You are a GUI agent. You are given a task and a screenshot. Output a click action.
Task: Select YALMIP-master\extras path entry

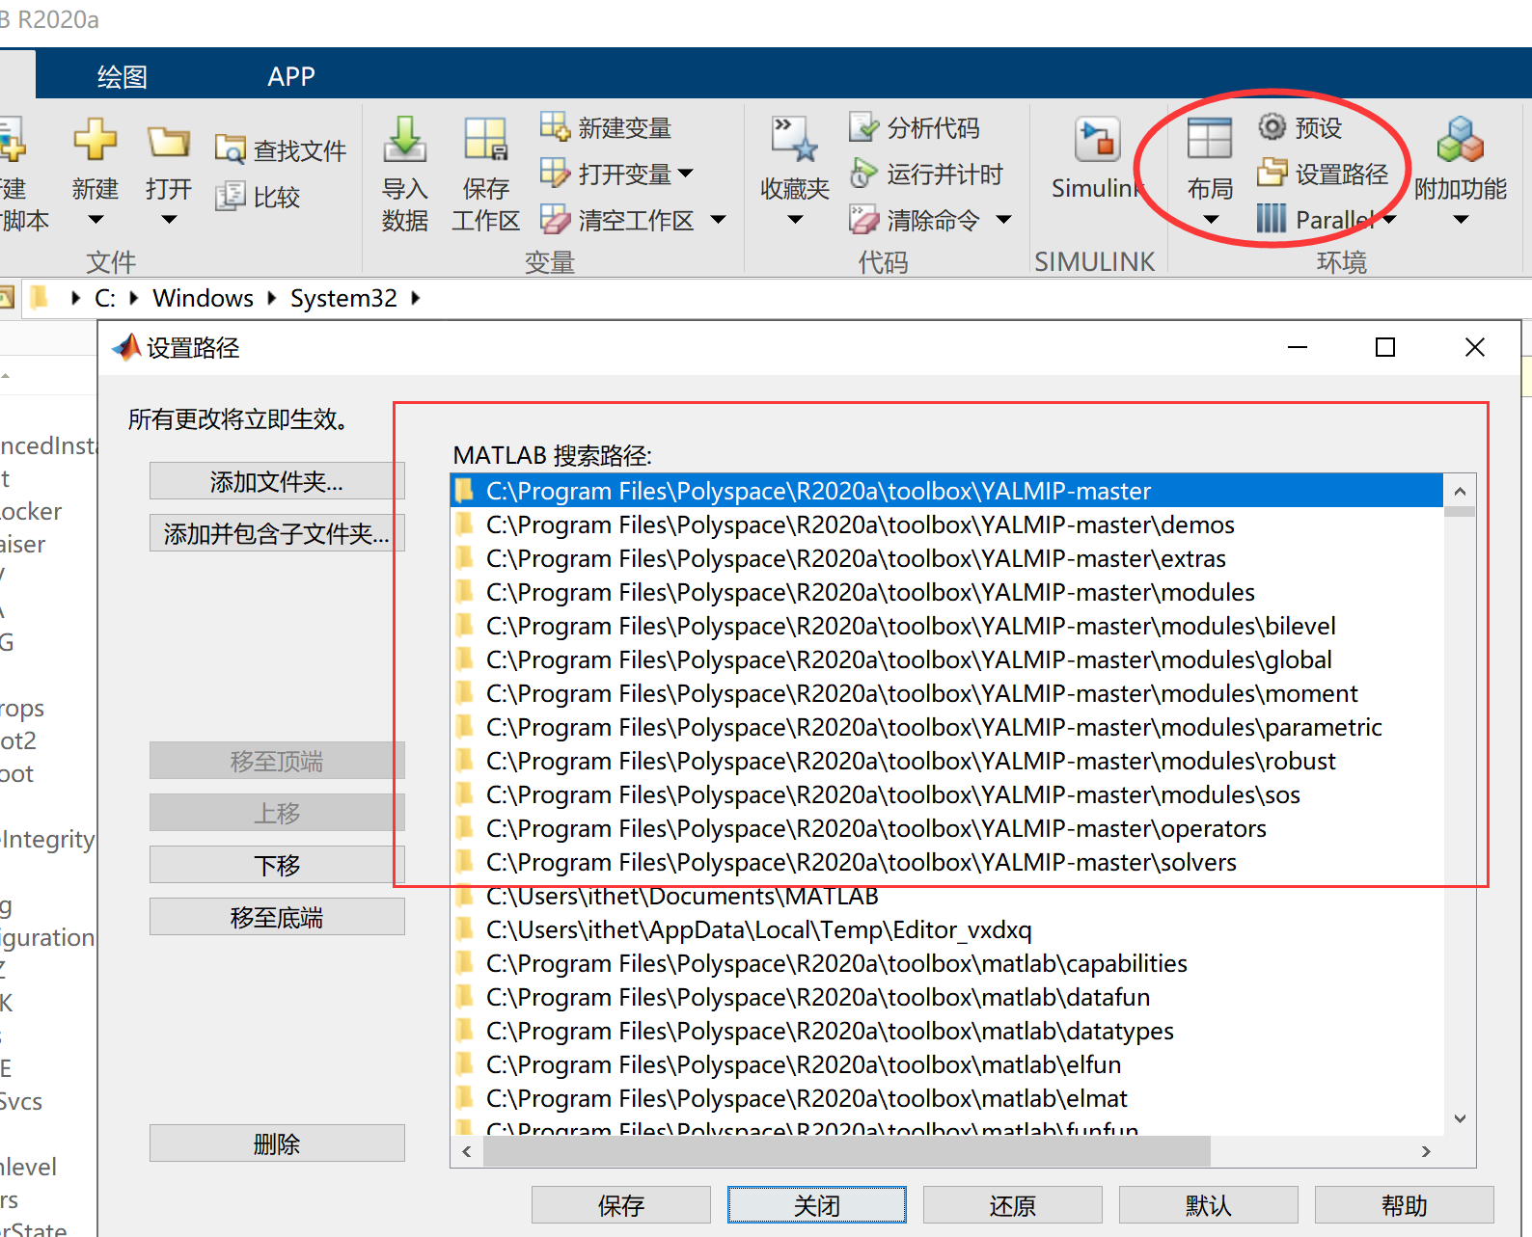click(x=946, y=558)
